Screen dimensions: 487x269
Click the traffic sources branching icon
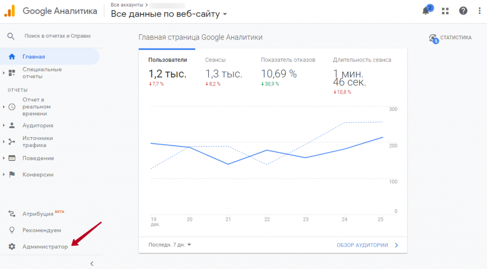(12, 142)
